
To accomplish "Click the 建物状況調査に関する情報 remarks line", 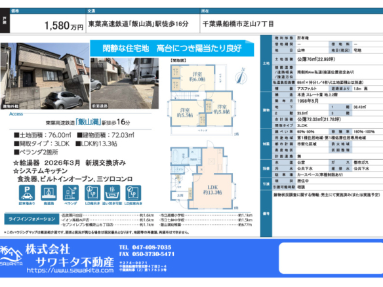I will coord(327,195).
